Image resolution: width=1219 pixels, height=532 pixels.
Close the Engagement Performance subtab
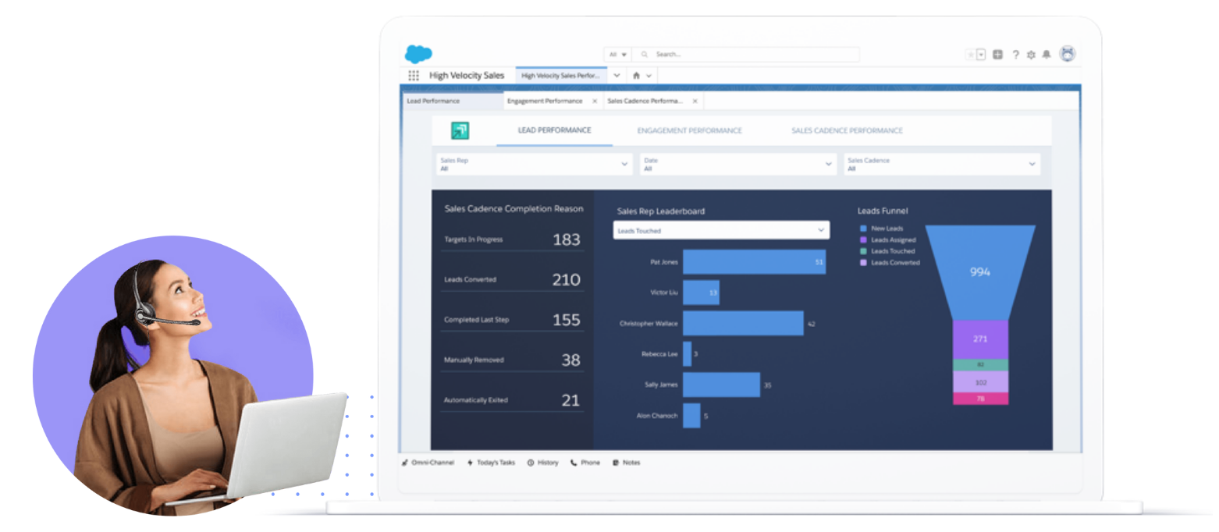click(595, 101)
